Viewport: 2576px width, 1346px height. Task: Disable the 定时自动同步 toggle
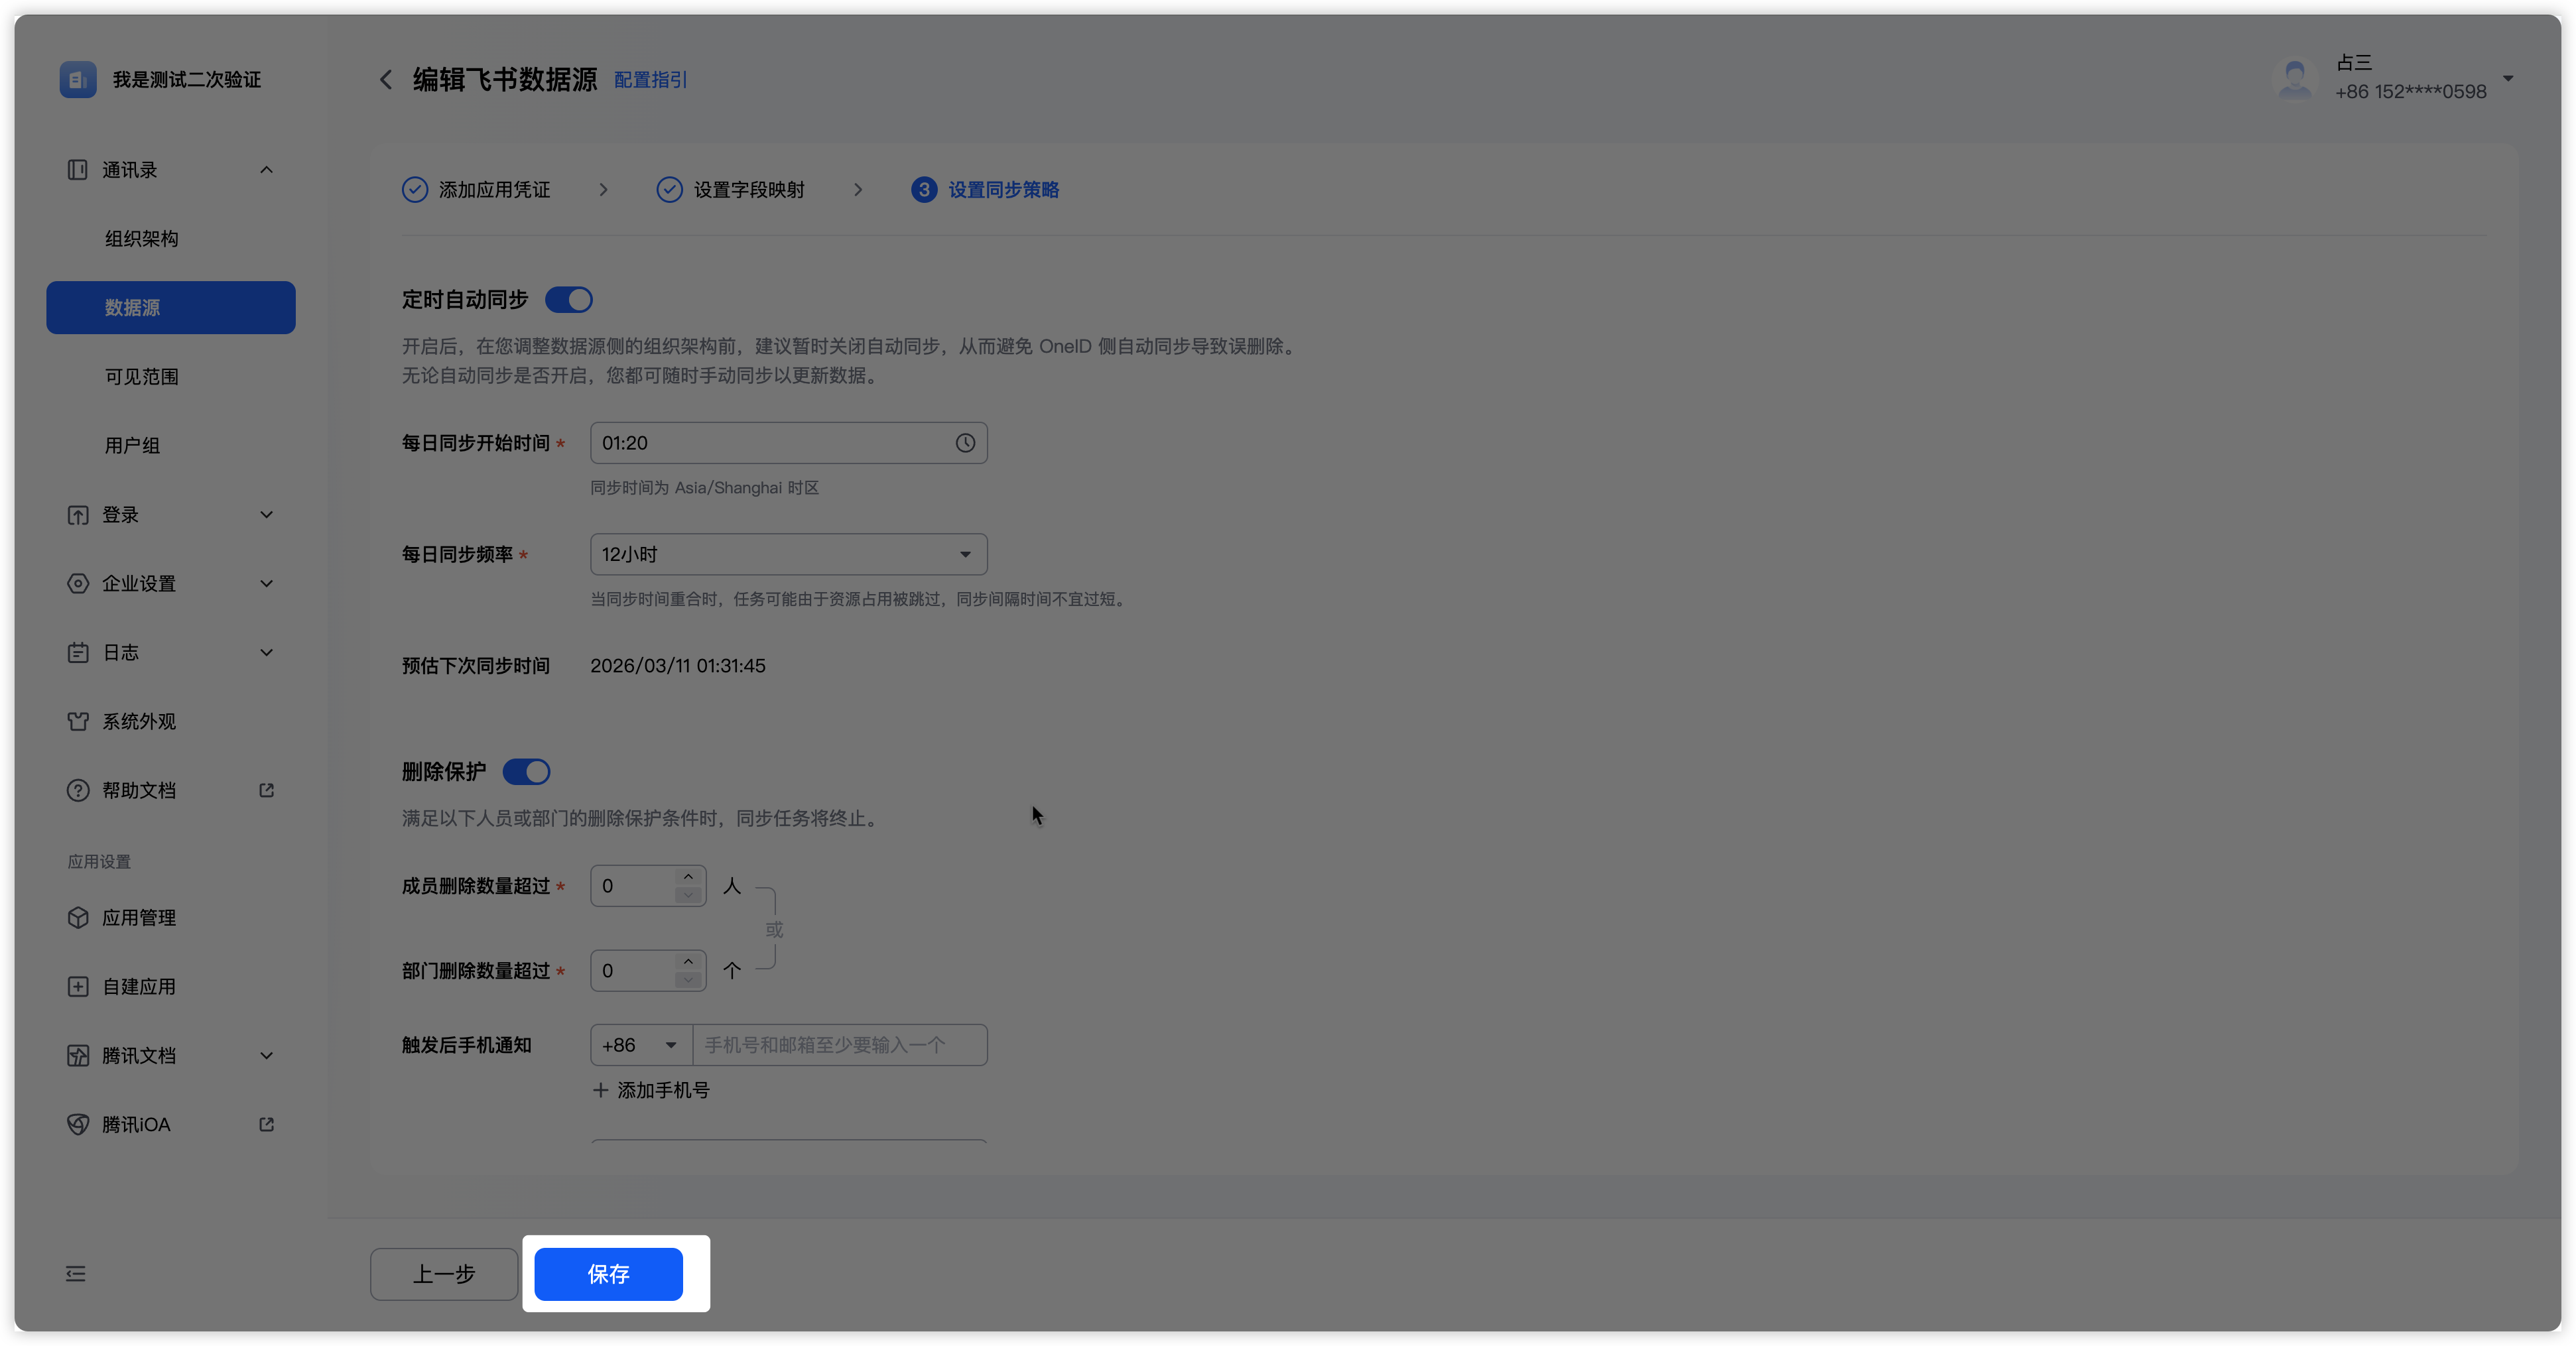coord(569,300)
